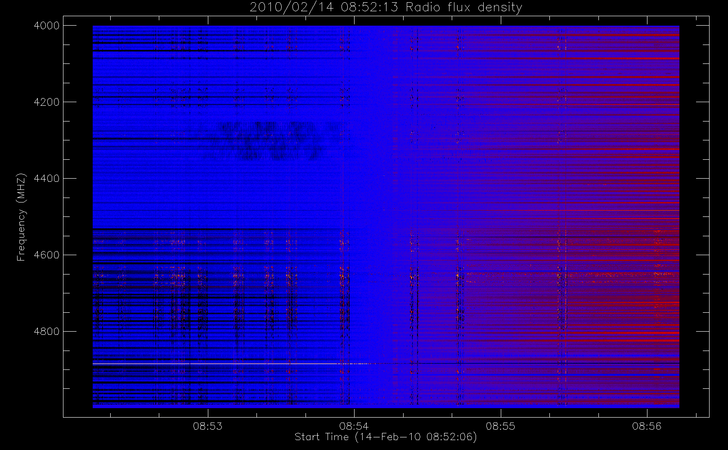Click the 08:56 time axis label

point(647,426)
